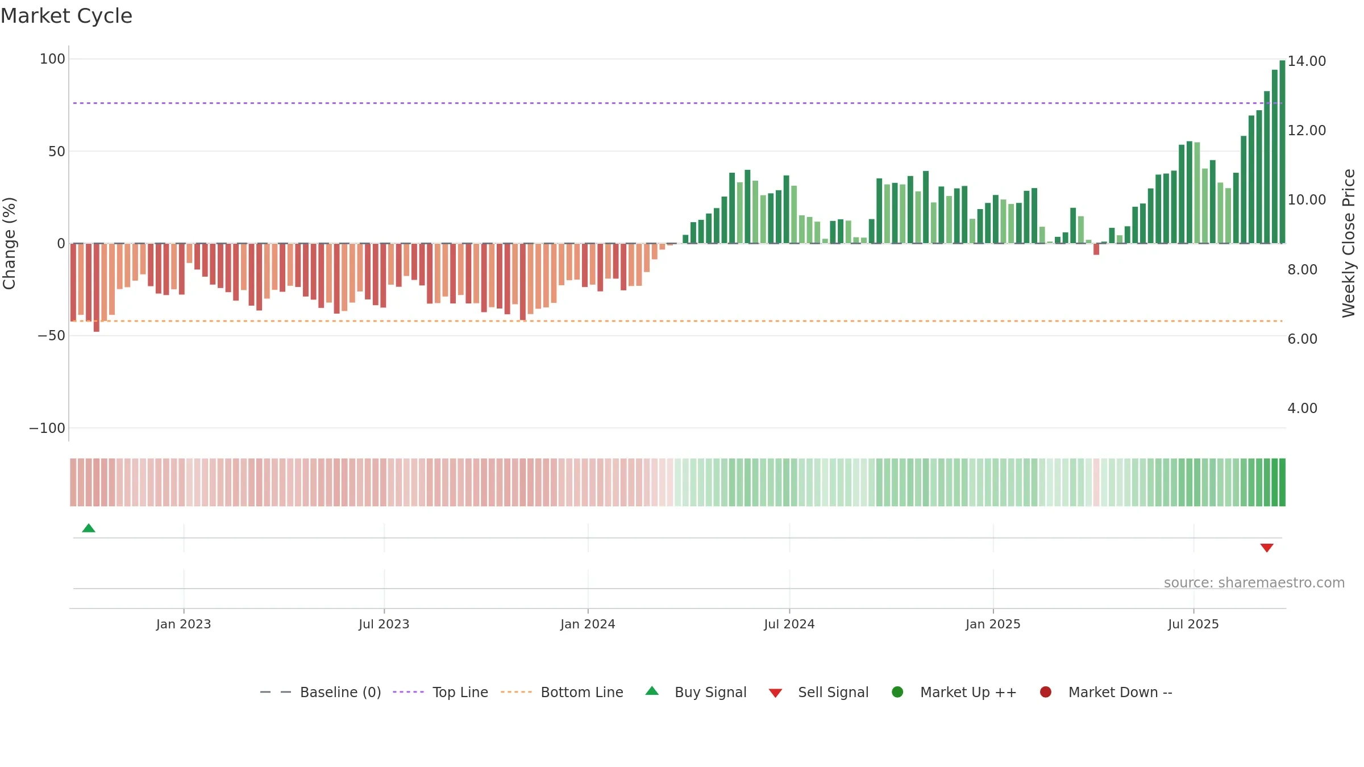
Task: Click the source: sharemaestro.com text
Action: [x=1254, y=583]
